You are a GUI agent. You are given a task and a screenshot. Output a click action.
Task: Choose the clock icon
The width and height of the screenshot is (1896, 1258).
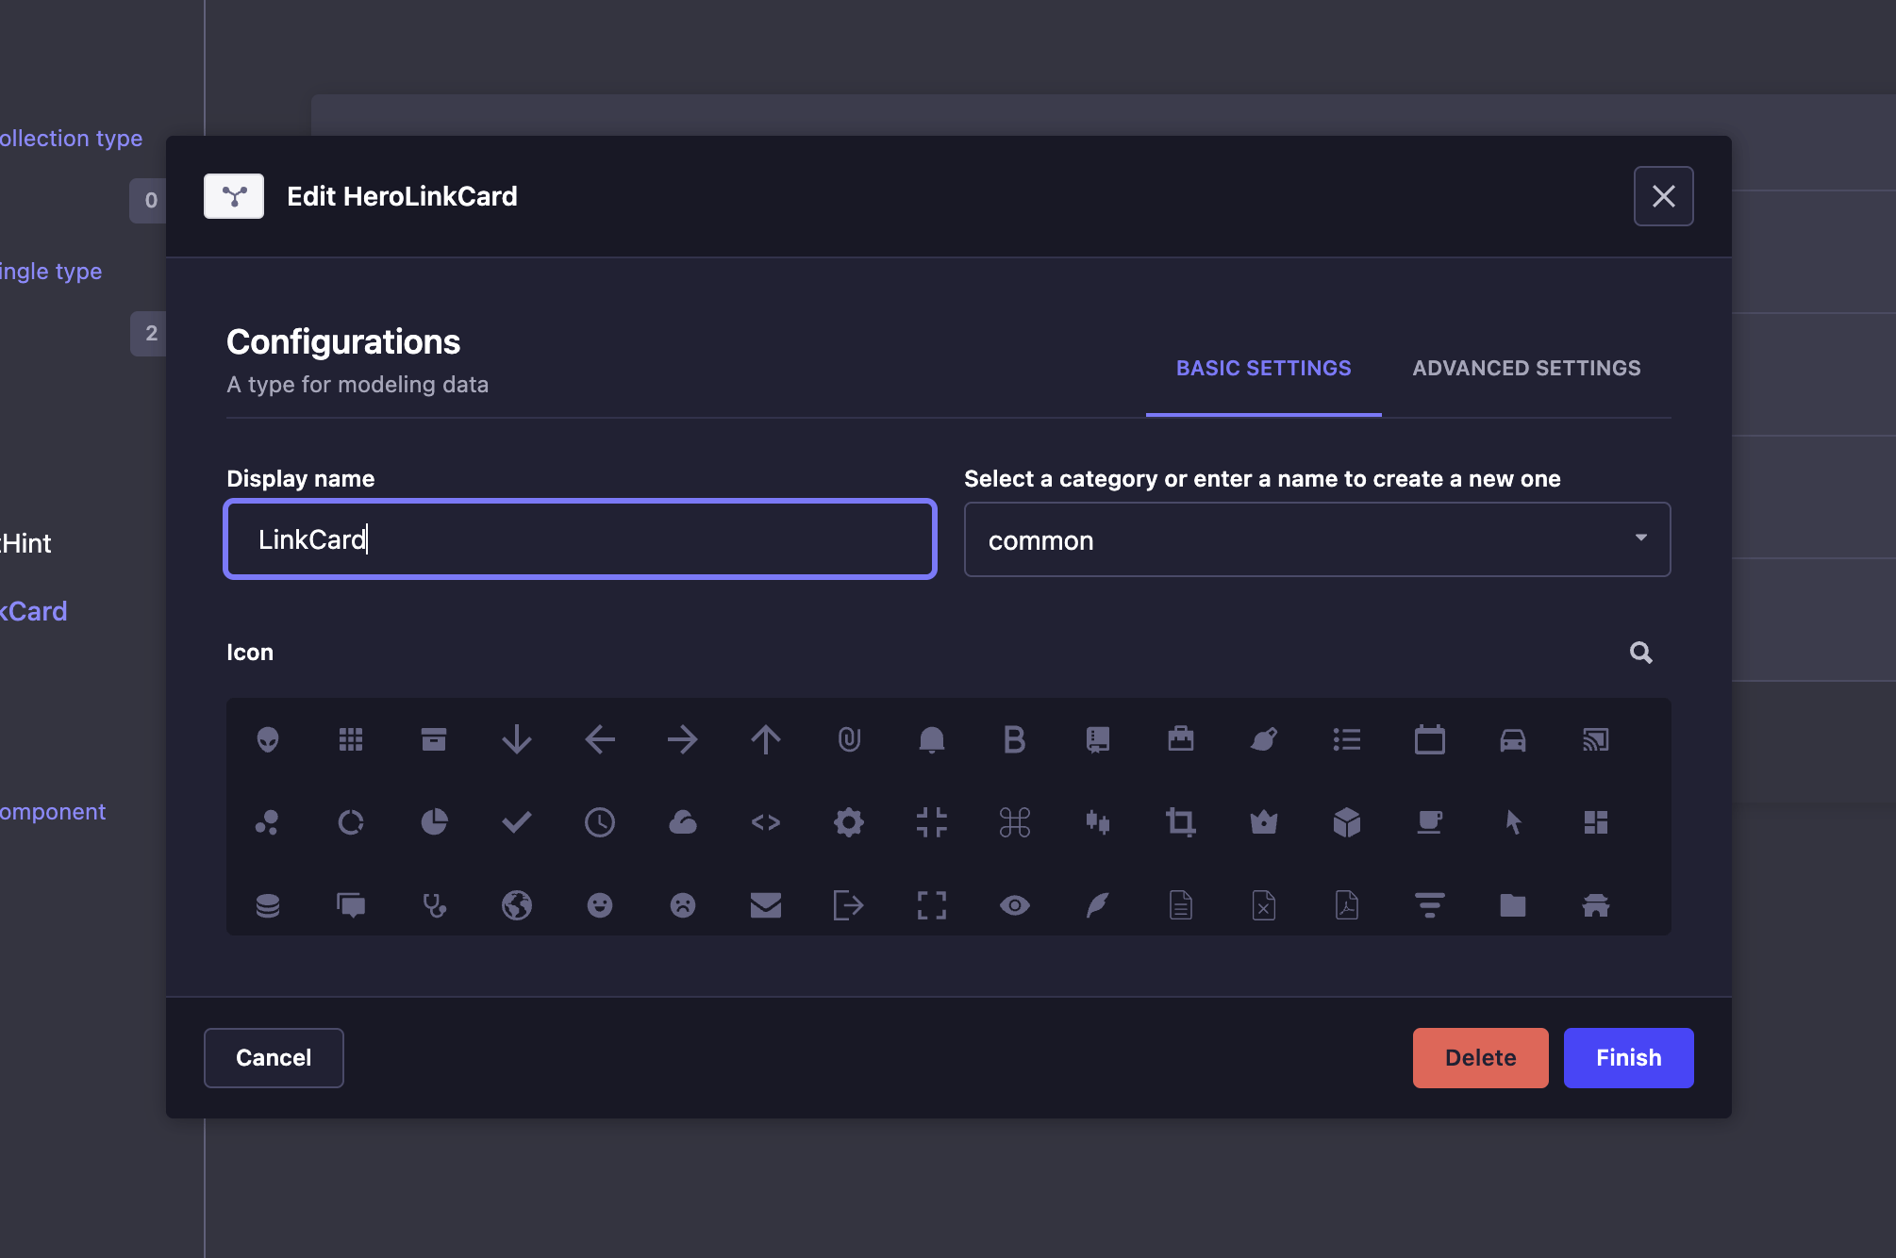600,822
